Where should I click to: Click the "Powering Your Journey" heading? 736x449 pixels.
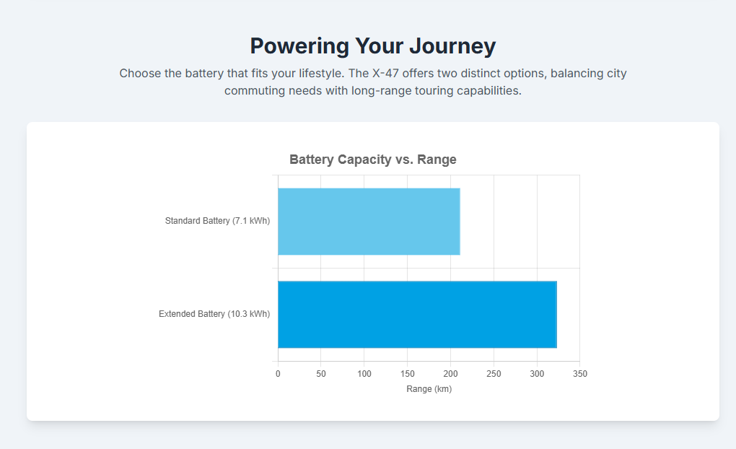click(372, 46)
